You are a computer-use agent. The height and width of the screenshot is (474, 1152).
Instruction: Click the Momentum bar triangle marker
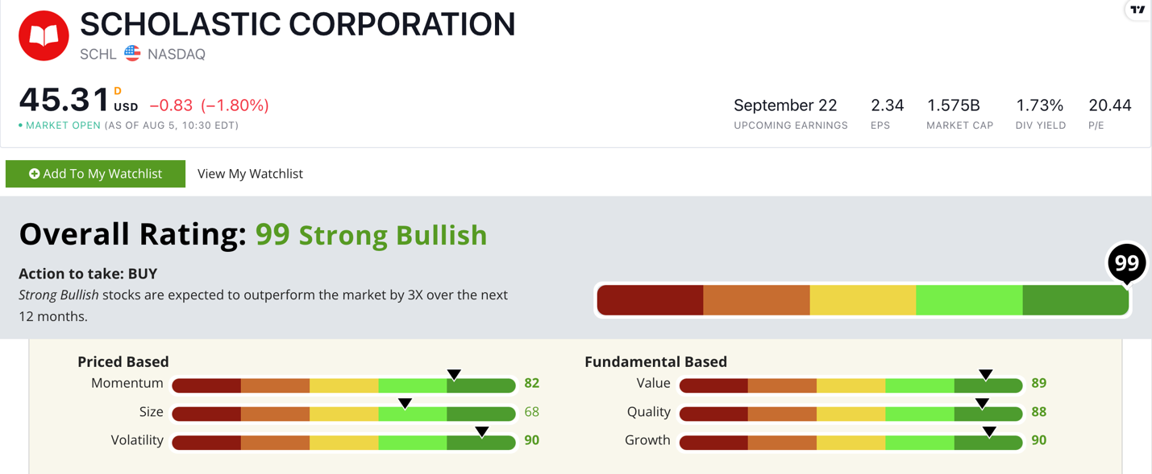pyautogui.click(x=455, y=375)
